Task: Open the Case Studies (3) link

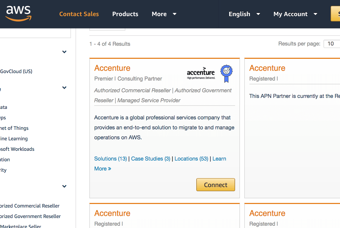Action: (x=151, y=159)
